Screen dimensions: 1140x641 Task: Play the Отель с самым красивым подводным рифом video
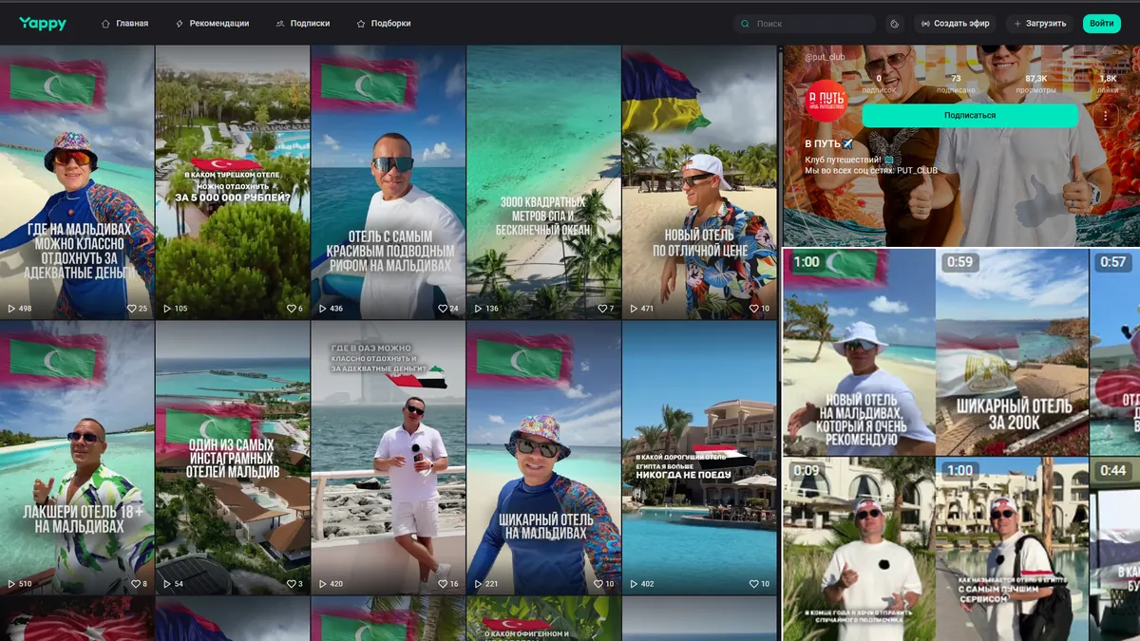[389, 181]
